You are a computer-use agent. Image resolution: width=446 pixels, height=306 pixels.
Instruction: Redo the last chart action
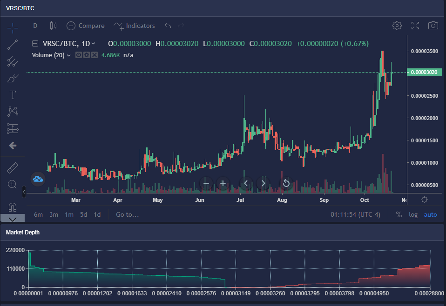(x=181, y=26)
